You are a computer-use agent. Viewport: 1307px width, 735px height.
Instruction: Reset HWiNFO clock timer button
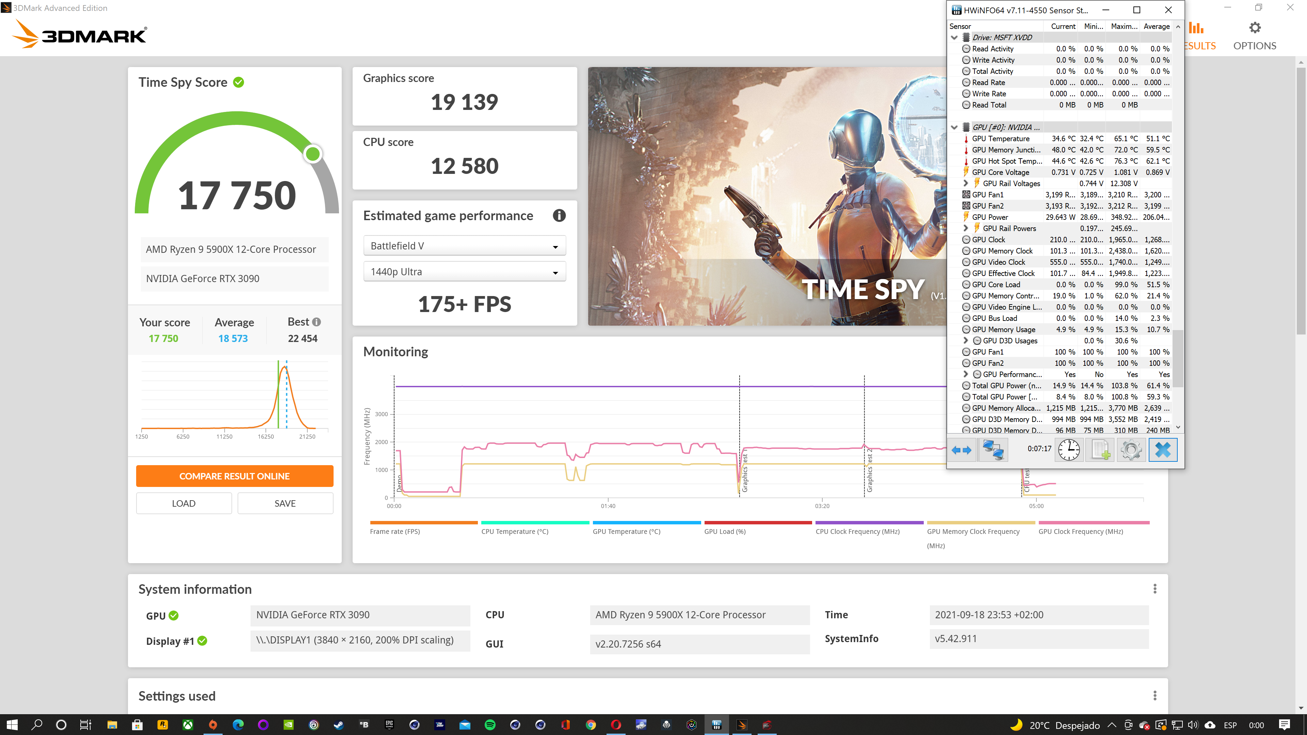pos(1068,450)
